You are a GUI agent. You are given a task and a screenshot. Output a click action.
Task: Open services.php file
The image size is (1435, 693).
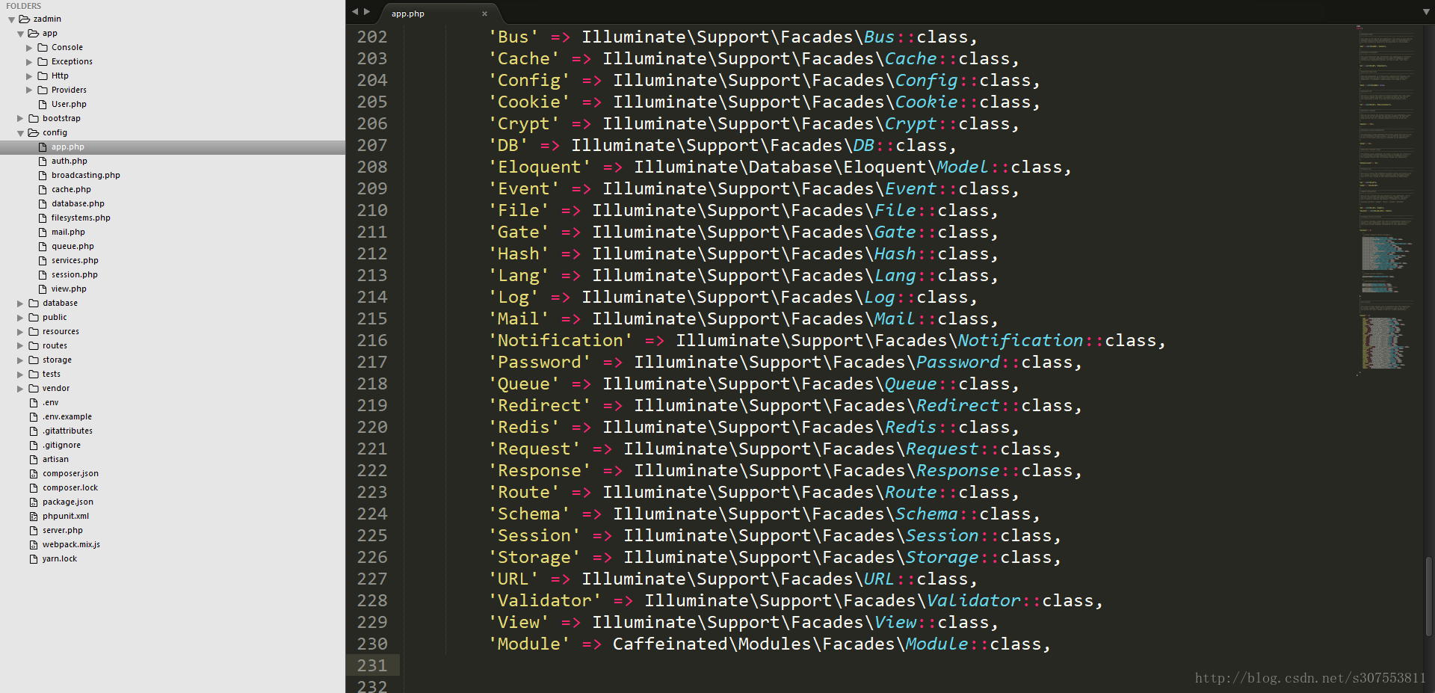point(75,261)
